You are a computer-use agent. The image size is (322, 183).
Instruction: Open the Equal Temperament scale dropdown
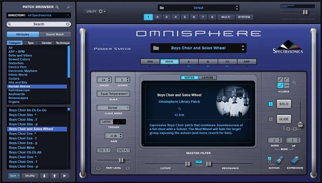[x=113, y=94]
